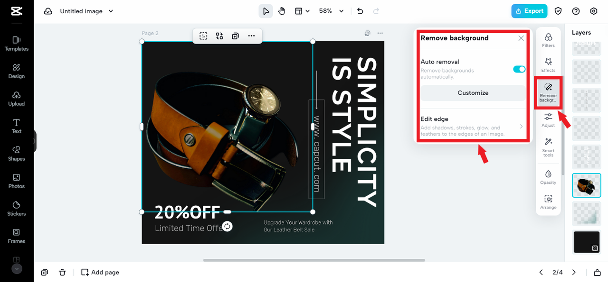This screenshot has height=282, width=608.
Task: Click the Limited Time Offer text
Action: click(190, 228)
